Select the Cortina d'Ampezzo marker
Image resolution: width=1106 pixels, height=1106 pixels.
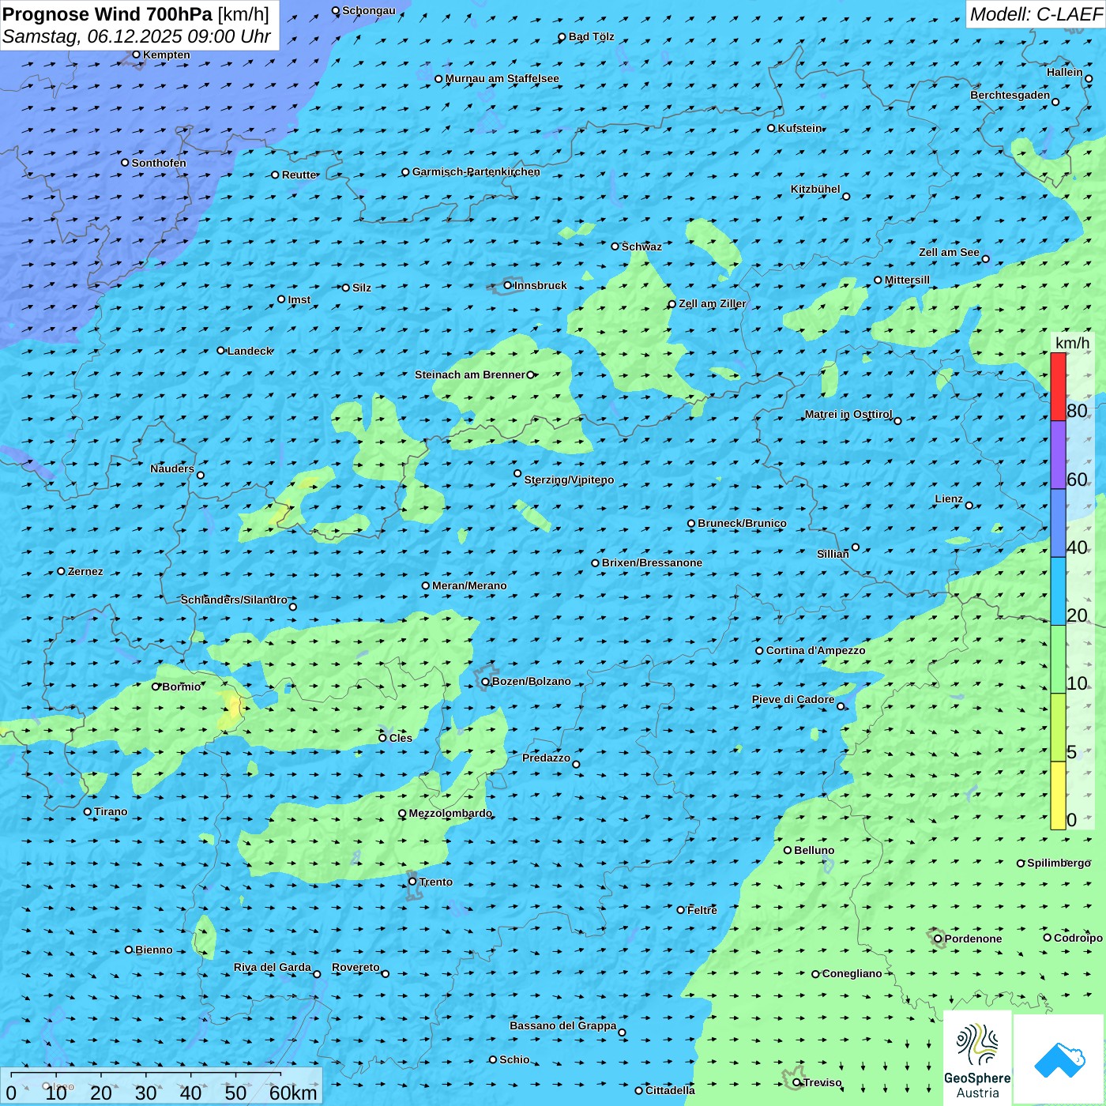[759, 651]
